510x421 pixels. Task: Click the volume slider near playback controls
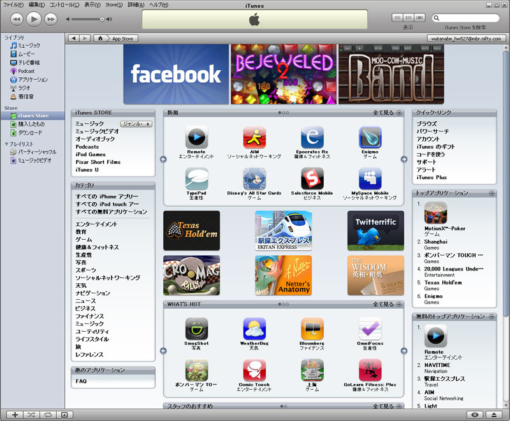click(x=86, y=19)
